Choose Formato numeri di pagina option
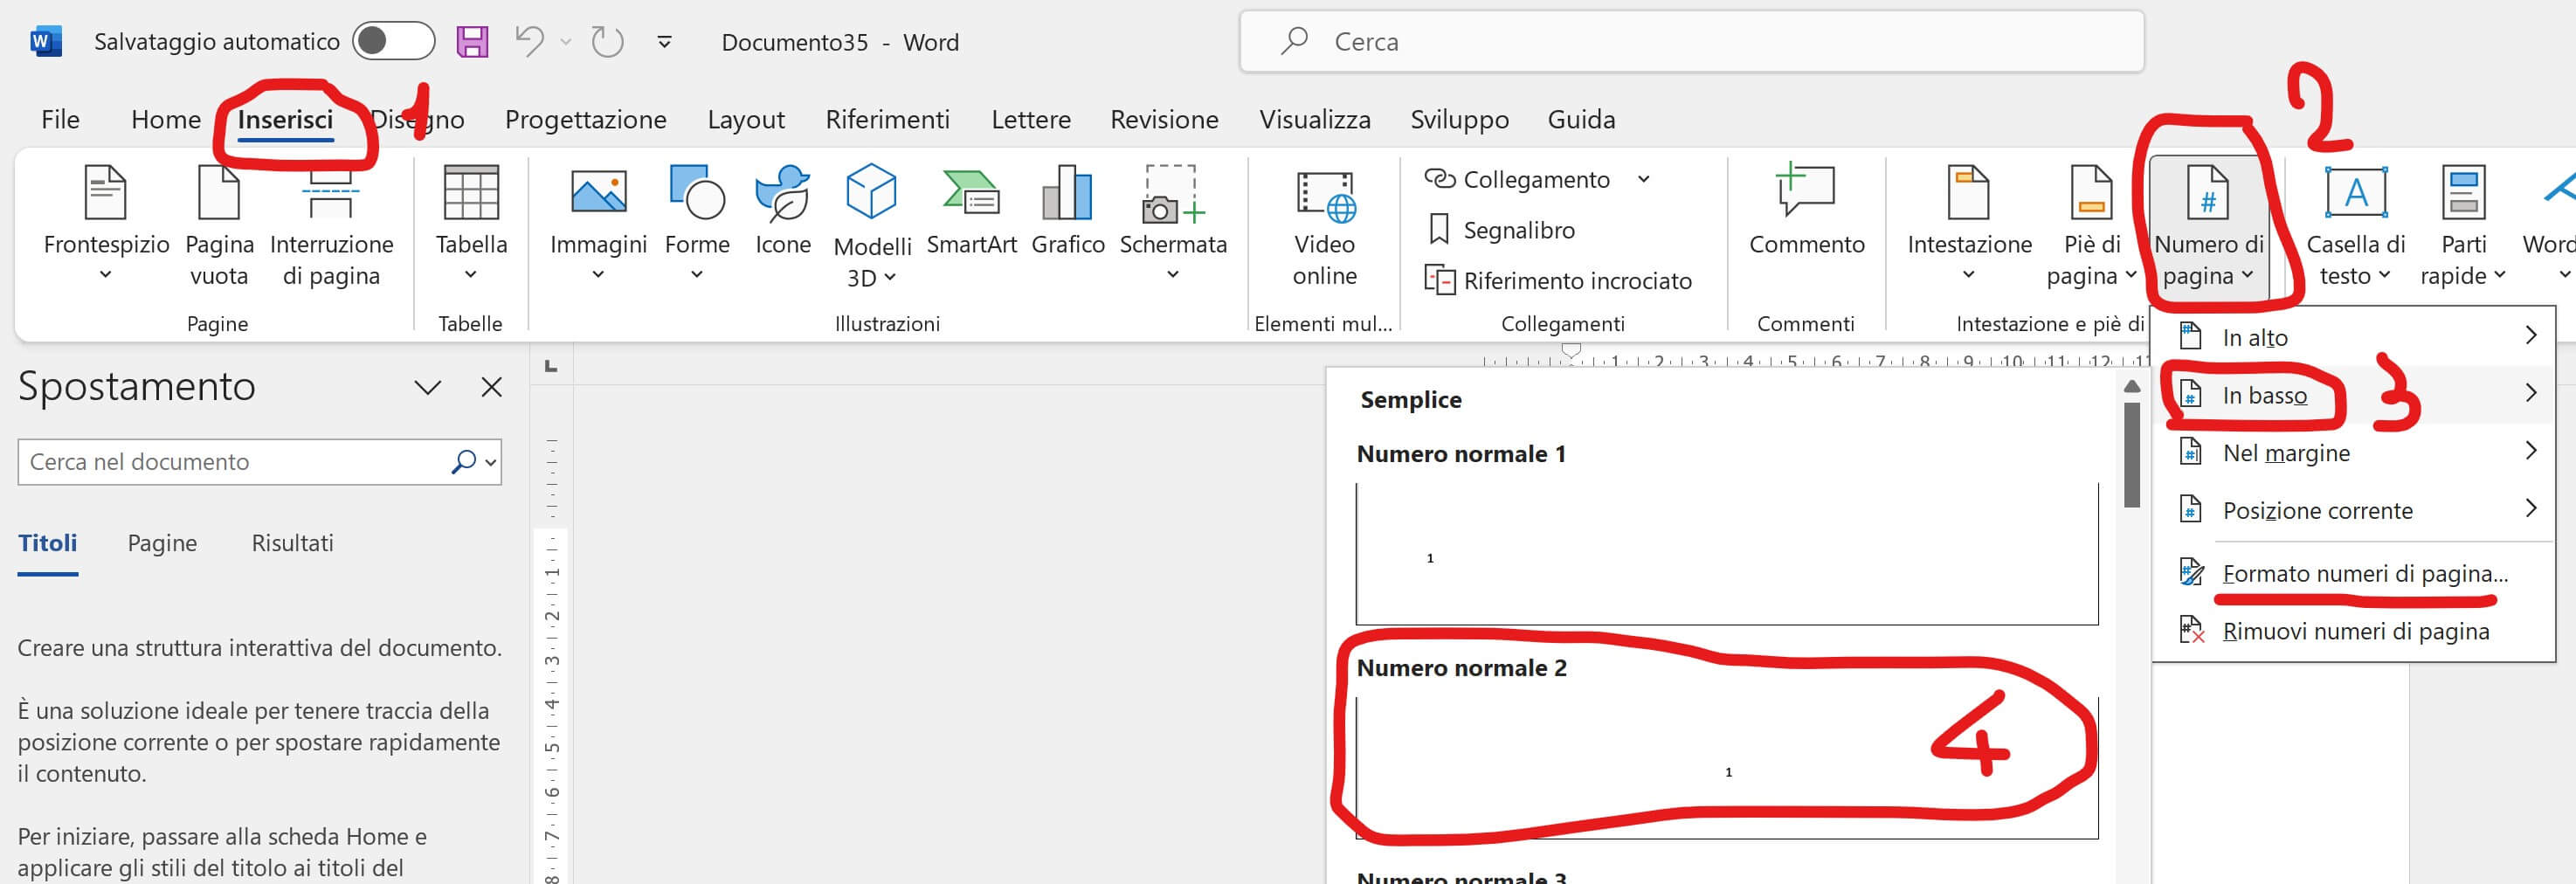 2364,574
